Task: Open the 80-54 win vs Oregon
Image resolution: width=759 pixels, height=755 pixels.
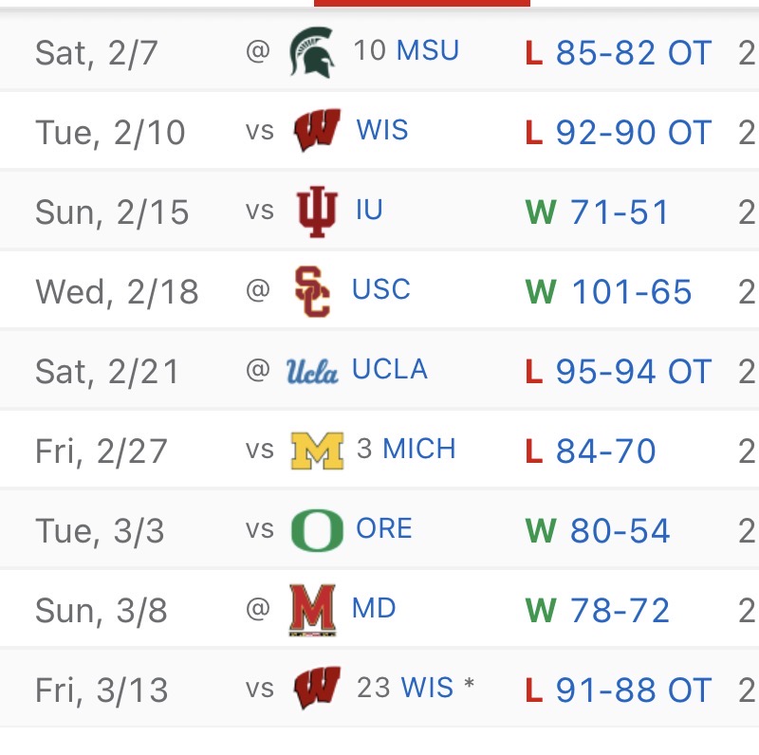Action: [620, 530]
